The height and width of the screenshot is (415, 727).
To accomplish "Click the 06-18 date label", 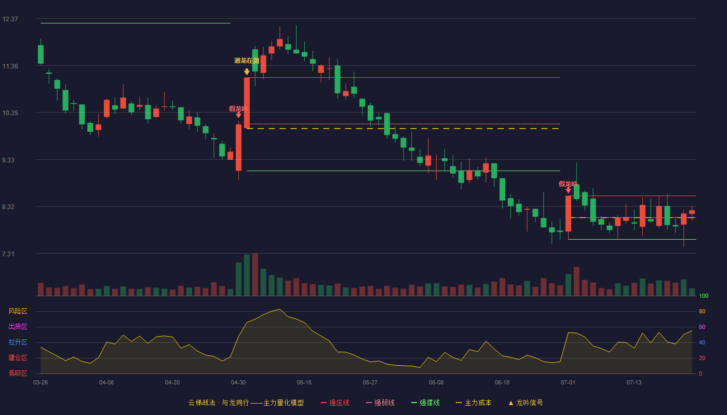I will point(502,382).
